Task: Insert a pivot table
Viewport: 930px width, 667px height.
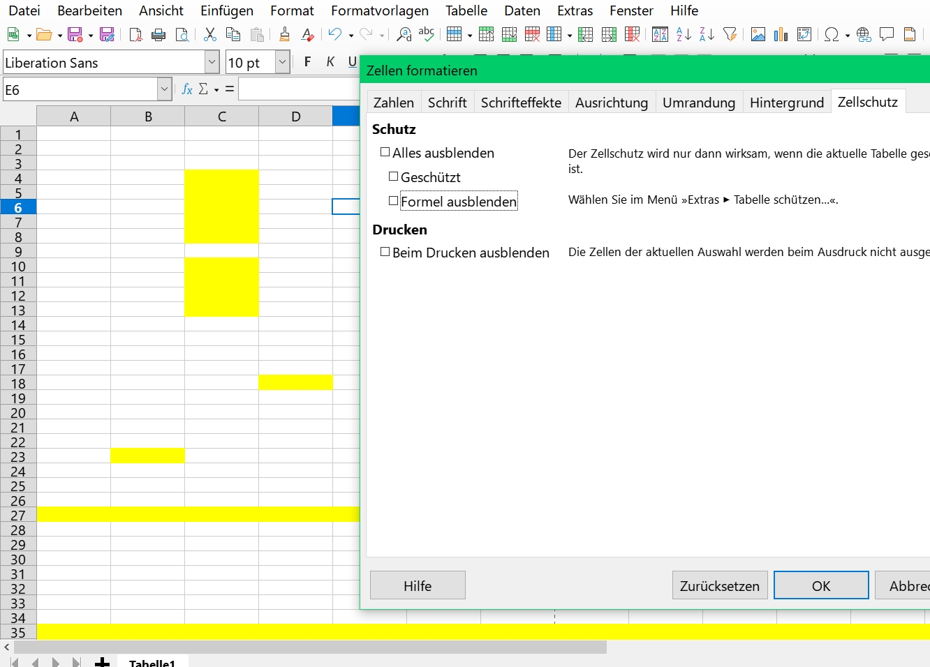Action: [x=804, y=34]
